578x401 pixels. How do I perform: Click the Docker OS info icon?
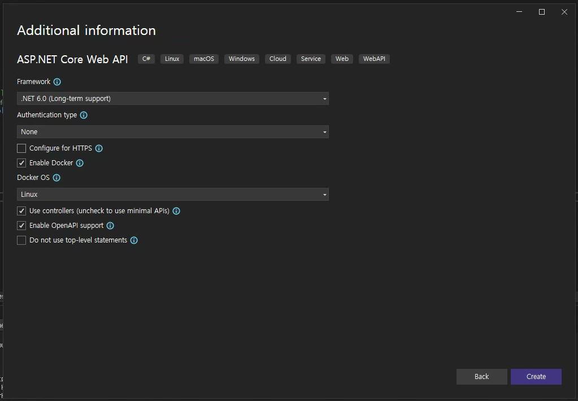click(x=57, y=178)
